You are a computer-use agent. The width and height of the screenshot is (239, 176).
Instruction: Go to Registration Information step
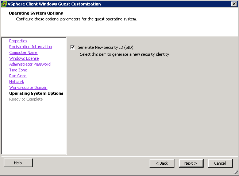[x=31, y=47]
